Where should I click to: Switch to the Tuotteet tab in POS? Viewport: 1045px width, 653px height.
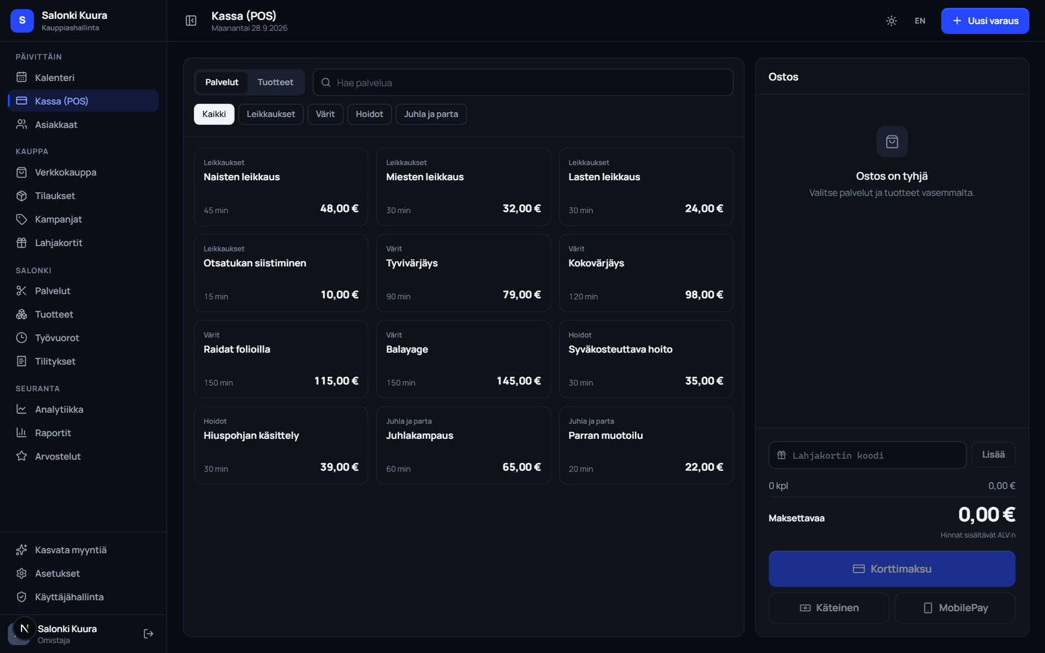point(275,82)
